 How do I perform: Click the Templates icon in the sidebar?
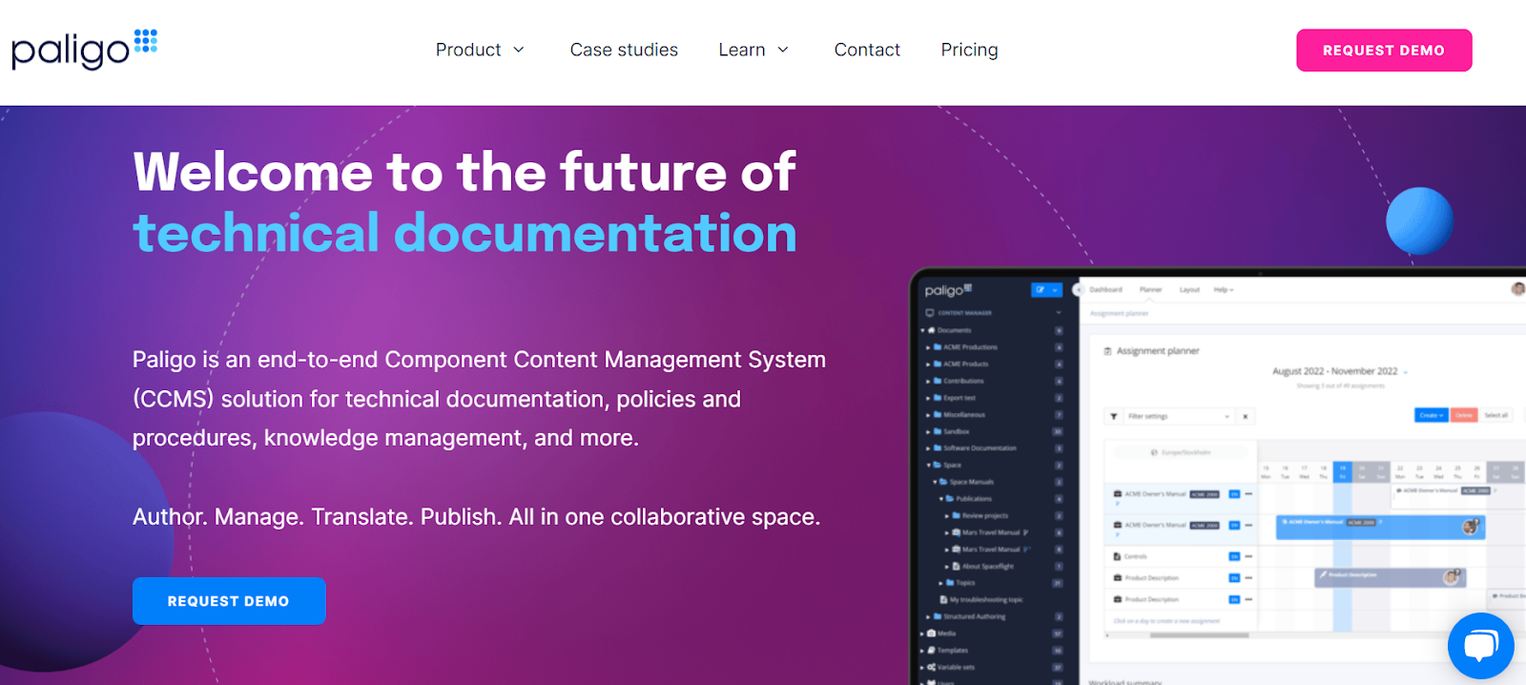932,651
